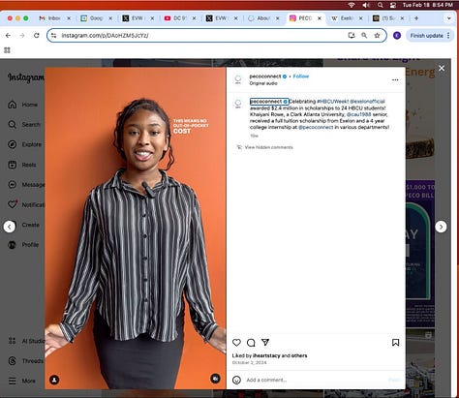
Task: Open pecoconnect profile from post header
Action: [265, 77]
